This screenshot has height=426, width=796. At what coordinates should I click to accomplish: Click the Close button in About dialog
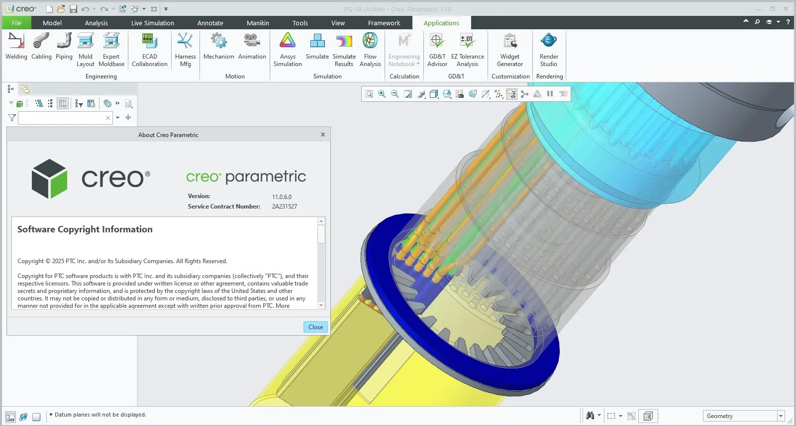[315, 327]
